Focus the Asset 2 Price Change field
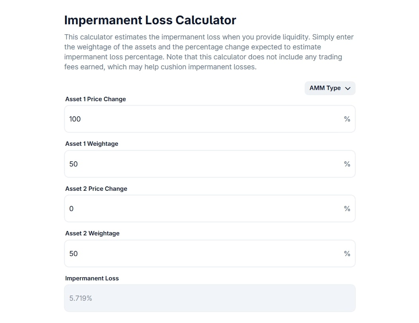 199,208
